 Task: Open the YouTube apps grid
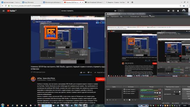[173, 11]
